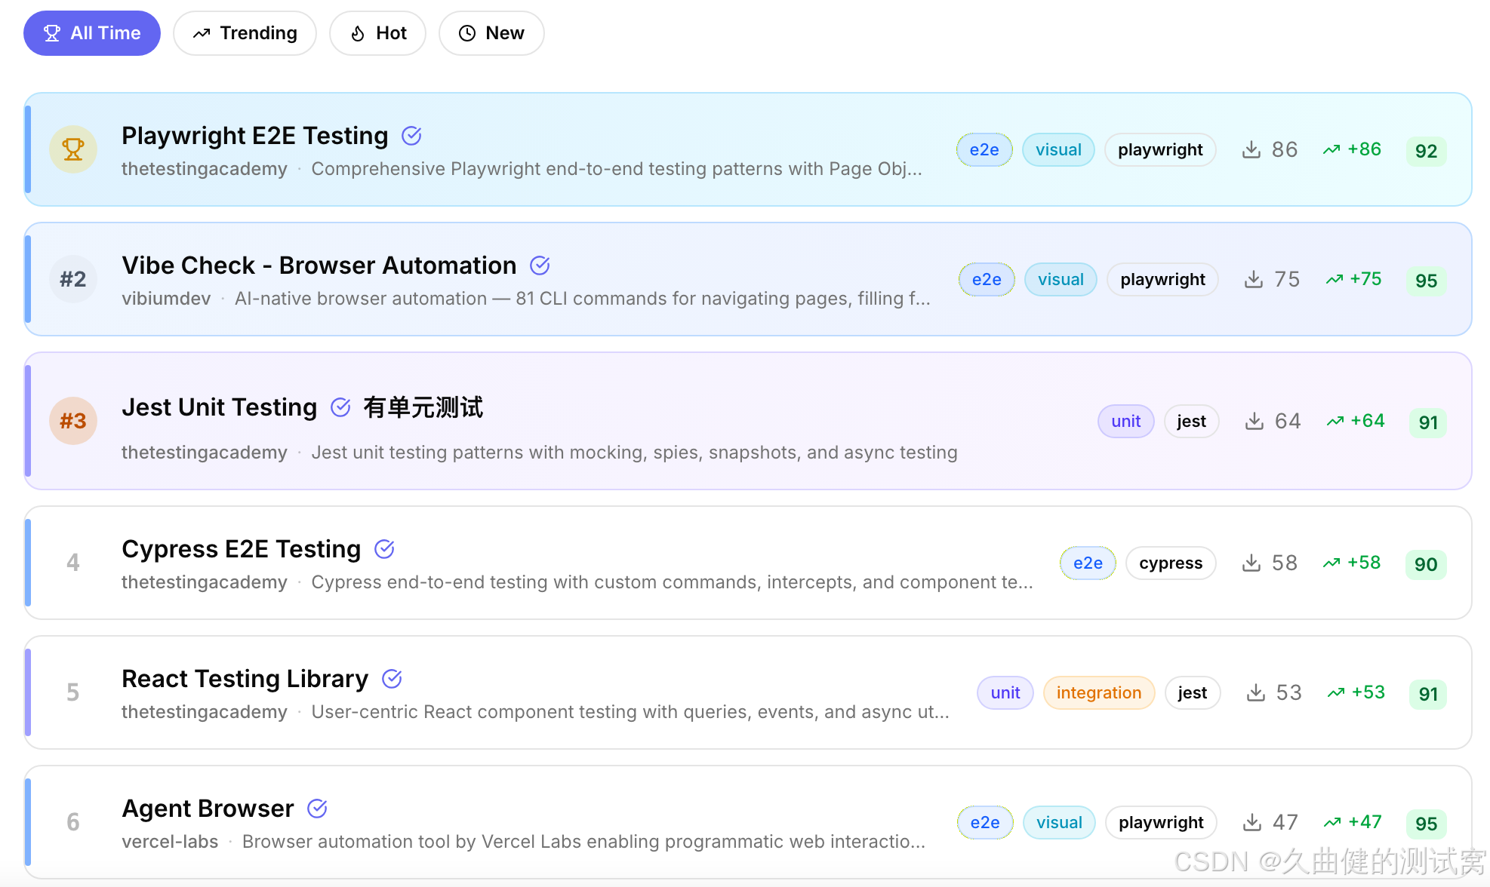The image size is (1490, 887).
Task: Open Jest Unit Testing title
Action: [220, 407]
